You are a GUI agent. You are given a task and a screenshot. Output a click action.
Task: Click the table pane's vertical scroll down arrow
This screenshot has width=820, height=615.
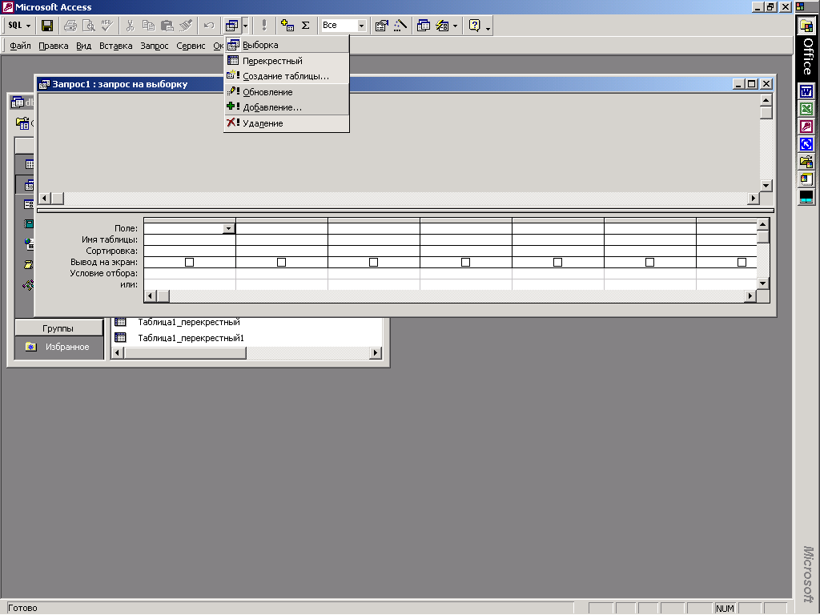click(x=766, y=186)
